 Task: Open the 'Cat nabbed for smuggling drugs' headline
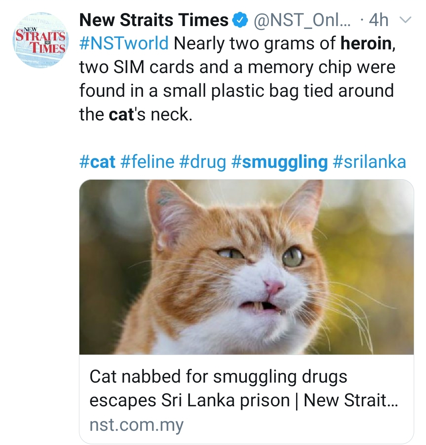tap(218, 377)
